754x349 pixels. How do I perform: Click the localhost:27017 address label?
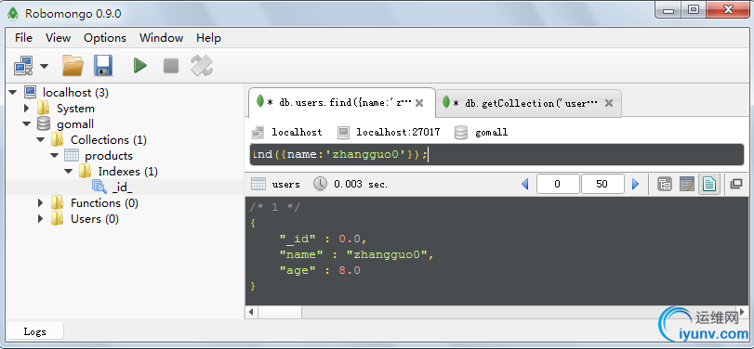click(398, 132)
